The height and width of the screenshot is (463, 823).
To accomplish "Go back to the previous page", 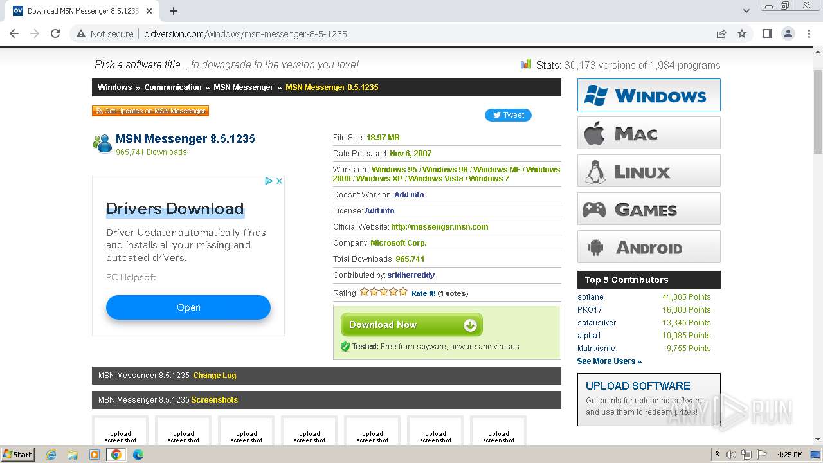I will pyautogui.click(x=14, y=33).
